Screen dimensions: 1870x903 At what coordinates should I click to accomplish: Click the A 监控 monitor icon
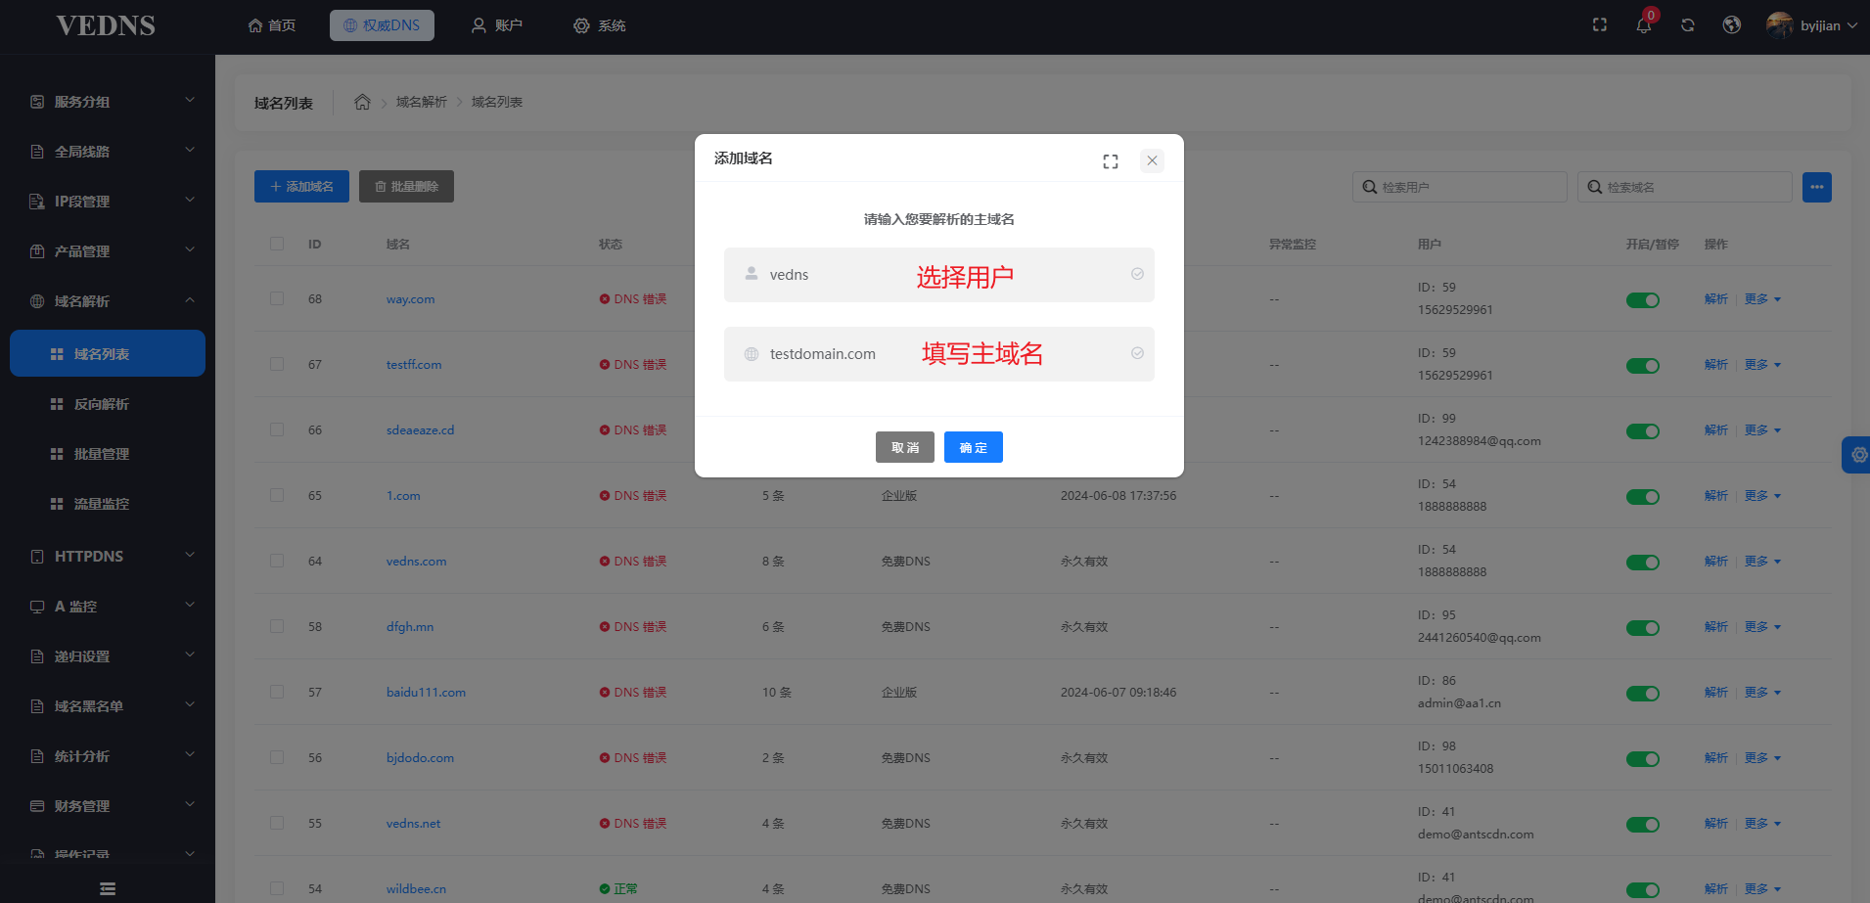click(x=37, y=607)
